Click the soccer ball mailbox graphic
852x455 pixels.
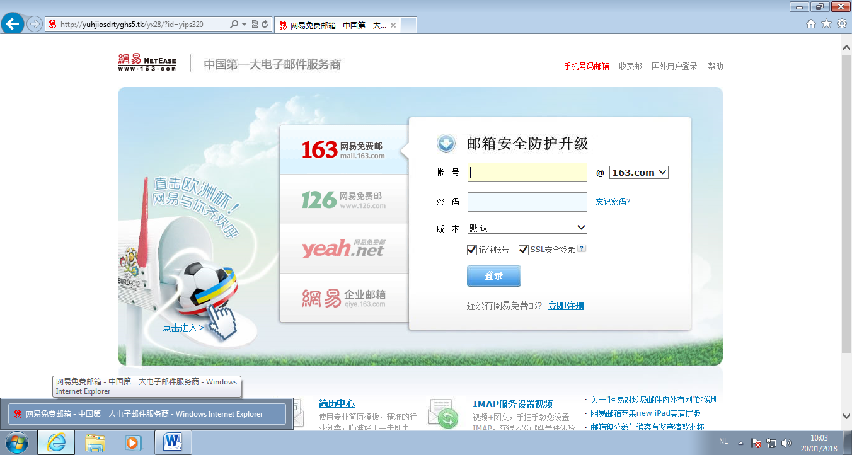click(206, 289)
